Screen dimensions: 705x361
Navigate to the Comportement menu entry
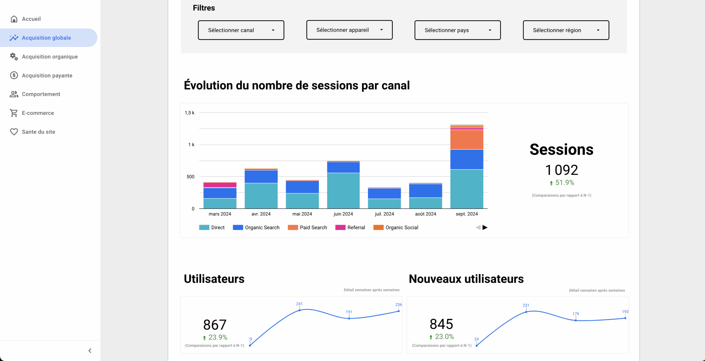(41, 94)
